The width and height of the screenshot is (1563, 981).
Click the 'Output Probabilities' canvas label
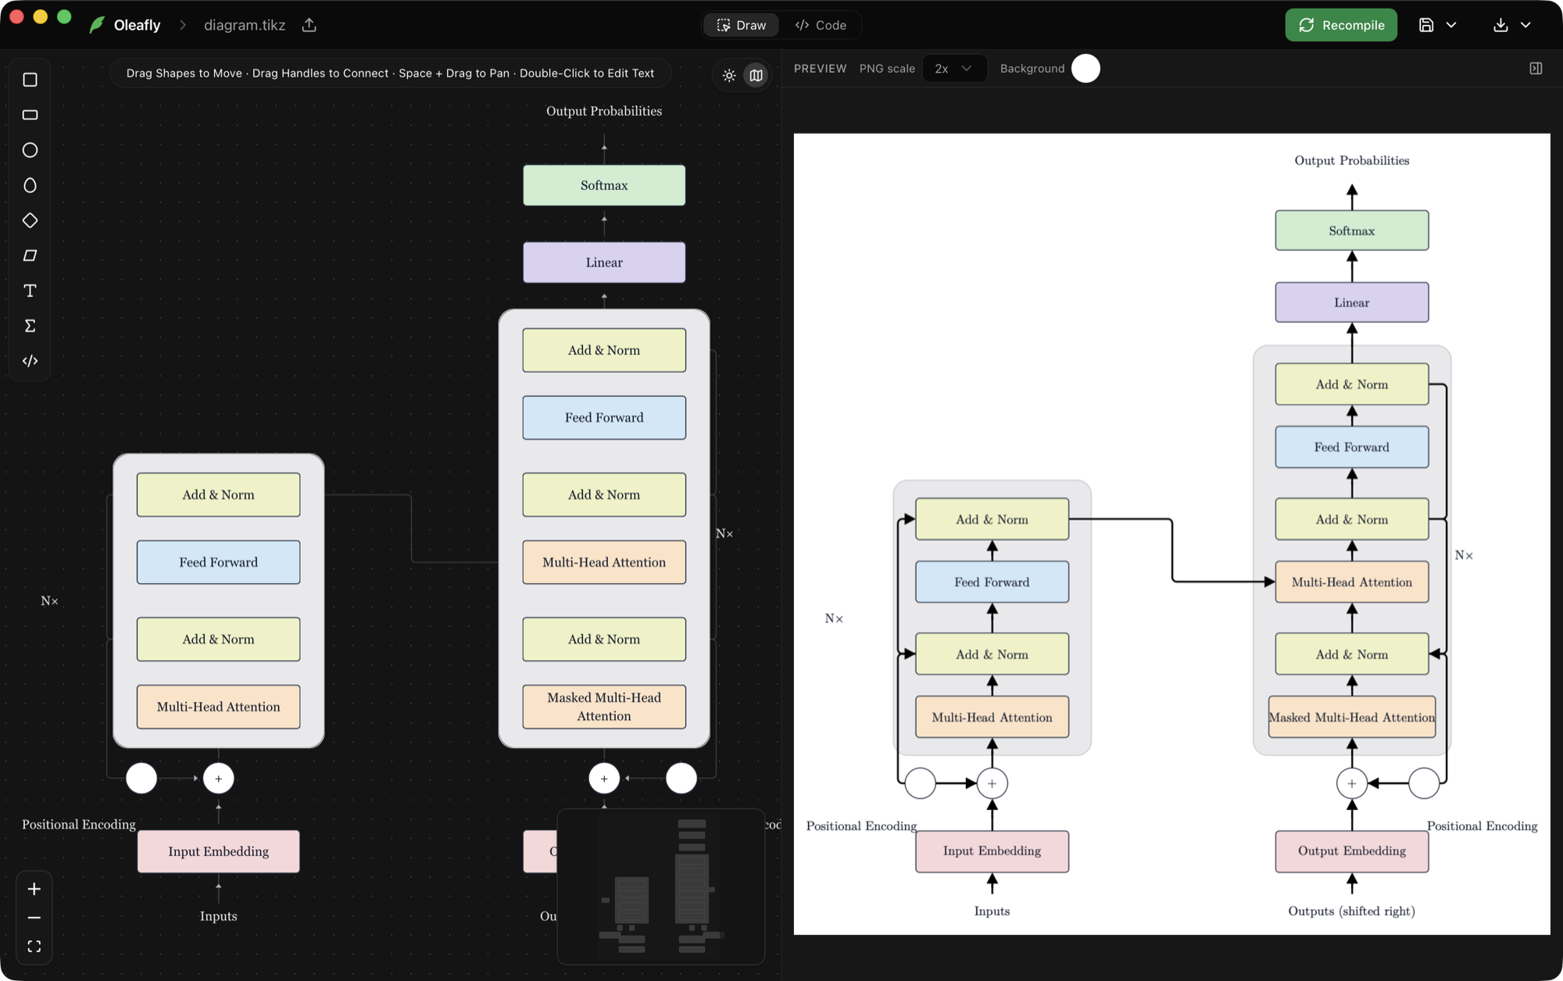click(604, 111)
